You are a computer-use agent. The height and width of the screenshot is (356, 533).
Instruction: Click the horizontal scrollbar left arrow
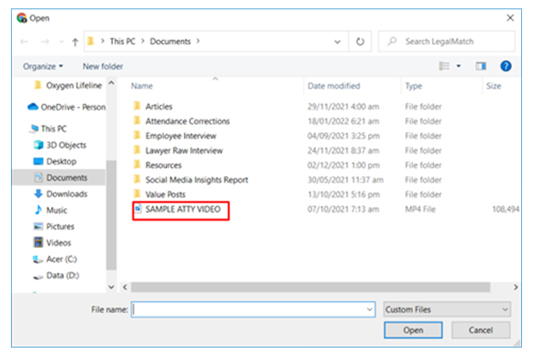pos(125,288)
